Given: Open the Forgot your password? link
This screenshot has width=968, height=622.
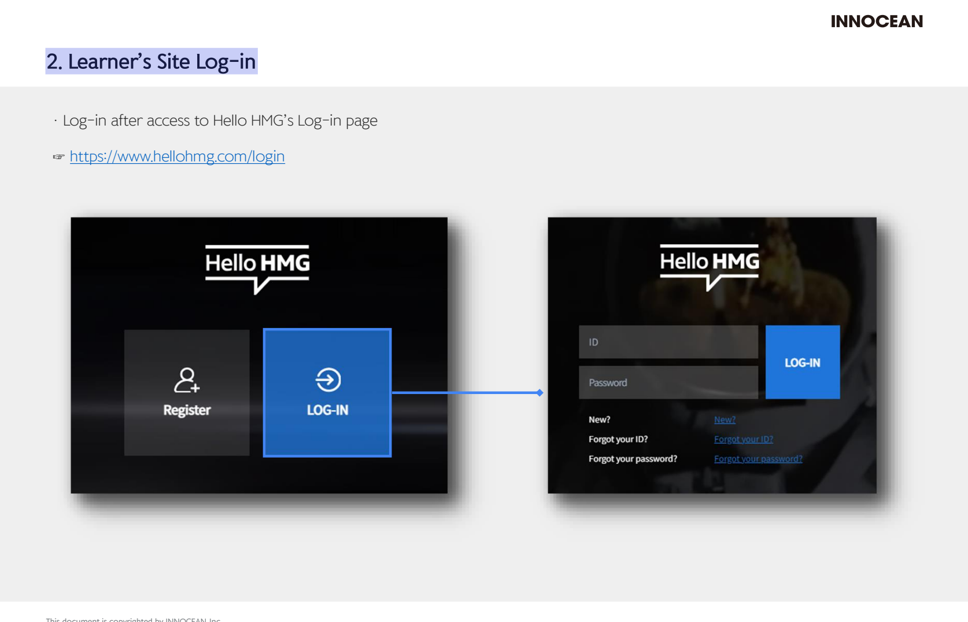Looking at the screenshot, I should click(758, 459).
